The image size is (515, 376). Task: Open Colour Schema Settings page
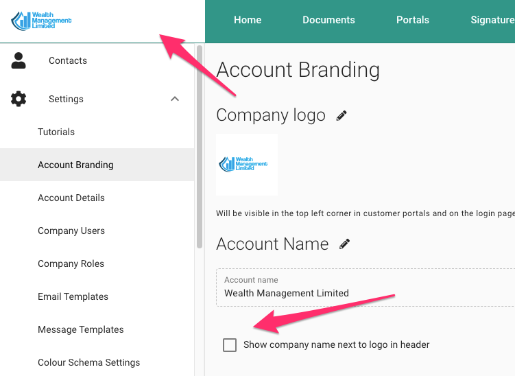(88, 362)
